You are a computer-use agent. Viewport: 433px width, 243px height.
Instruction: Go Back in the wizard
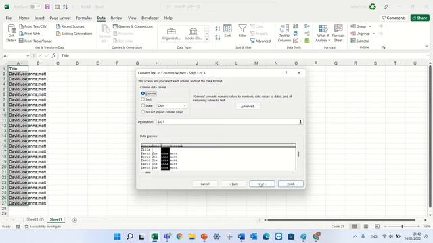click(x=233, y=184)
